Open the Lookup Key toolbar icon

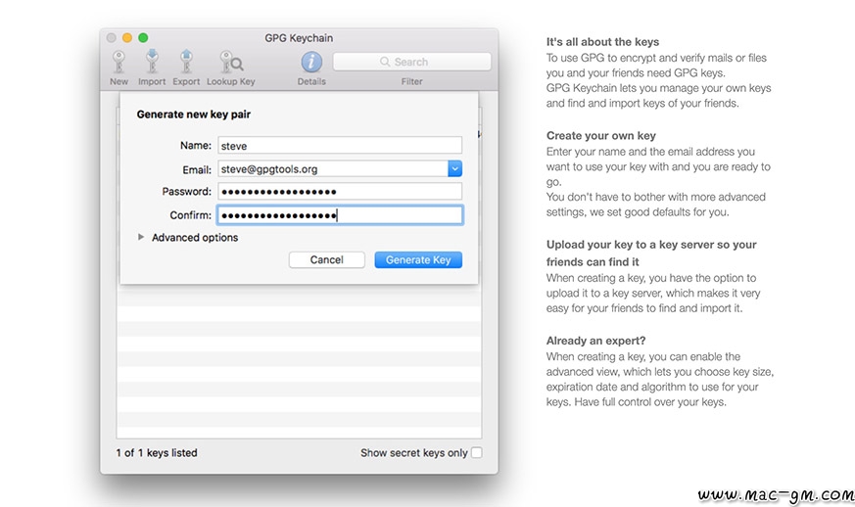point(231,62)
